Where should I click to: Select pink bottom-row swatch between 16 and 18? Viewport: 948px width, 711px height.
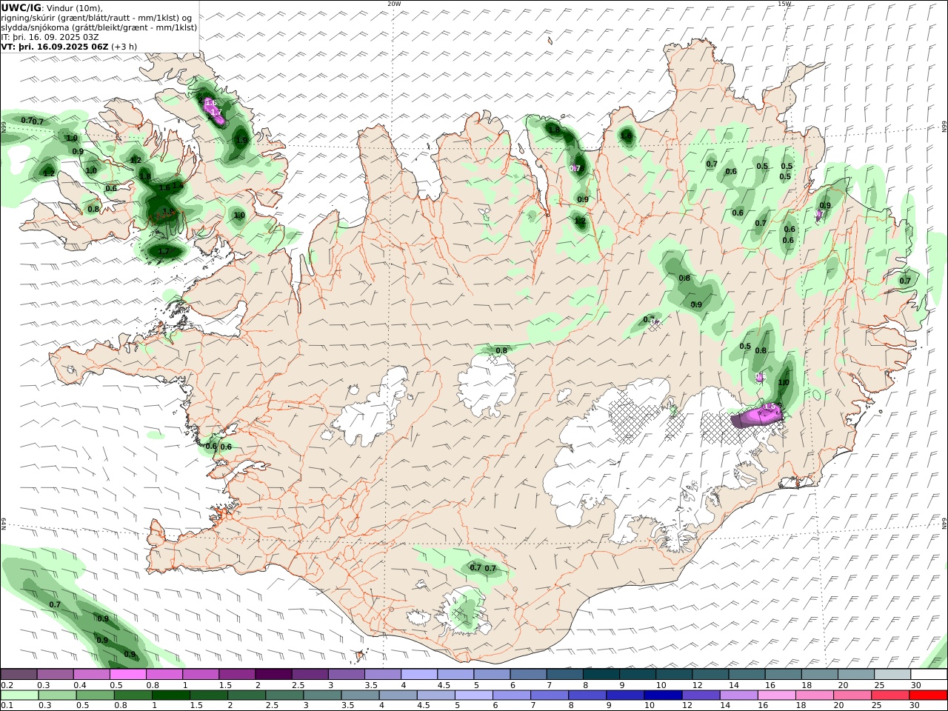point(775,695)
